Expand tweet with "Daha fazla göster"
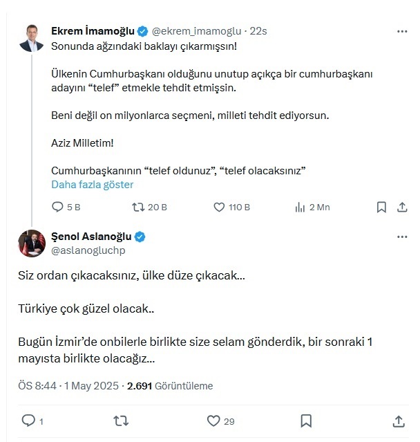The height and width of the screenshot is (442, 420). pos(92,185)
